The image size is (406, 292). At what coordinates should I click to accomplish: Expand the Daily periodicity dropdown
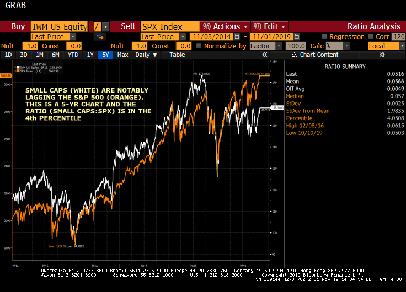tap(146, 55)
